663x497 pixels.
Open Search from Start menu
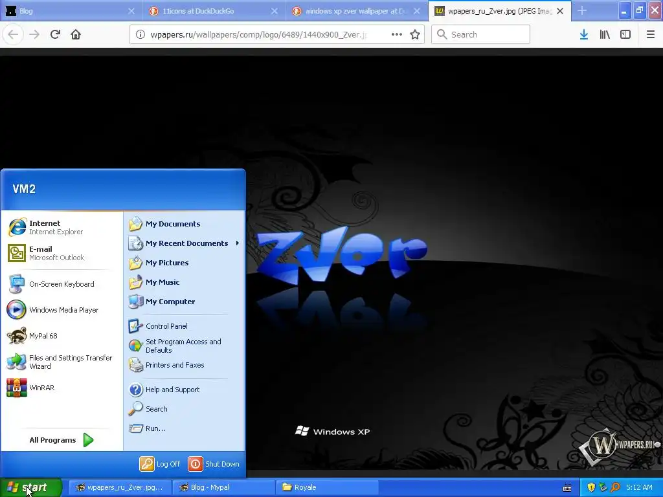185,409
